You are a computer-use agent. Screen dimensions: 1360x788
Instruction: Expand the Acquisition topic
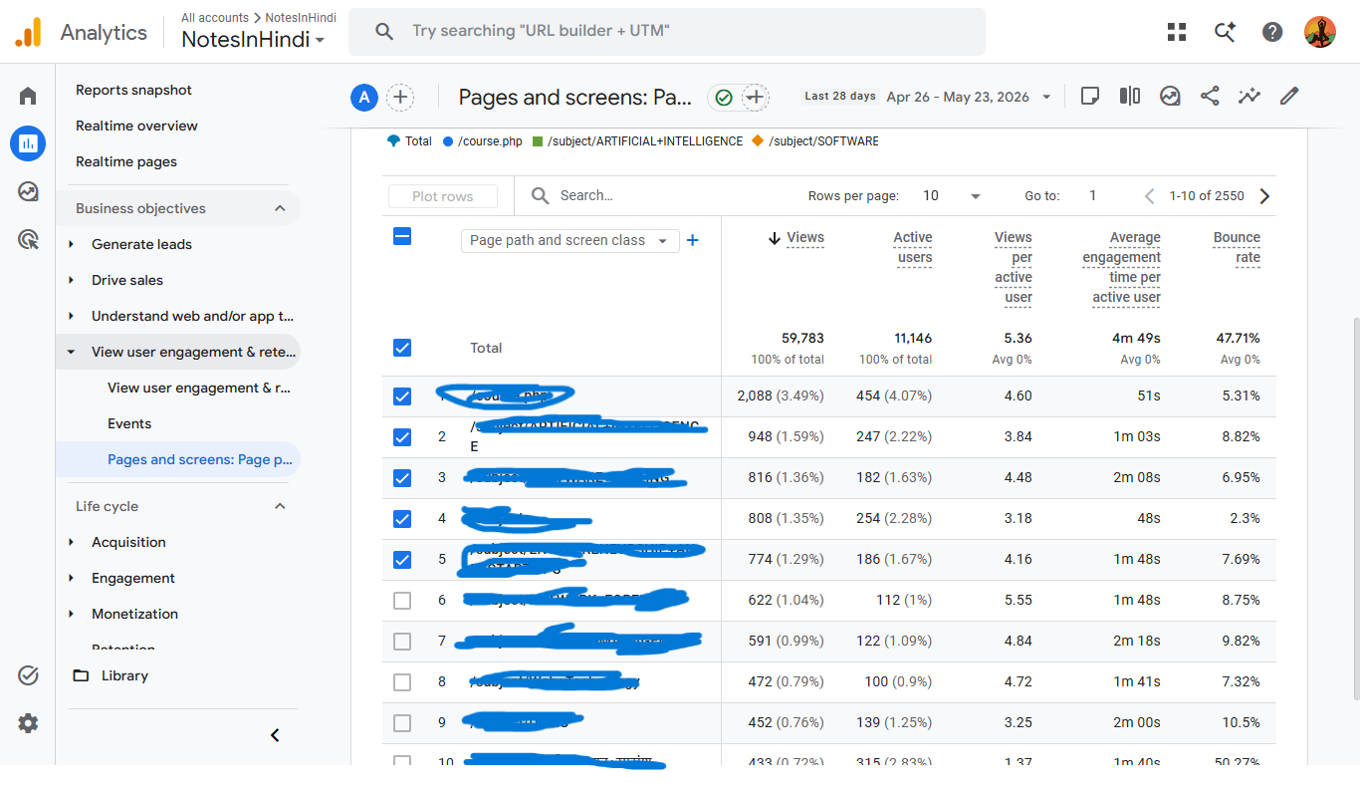[71, 542]
